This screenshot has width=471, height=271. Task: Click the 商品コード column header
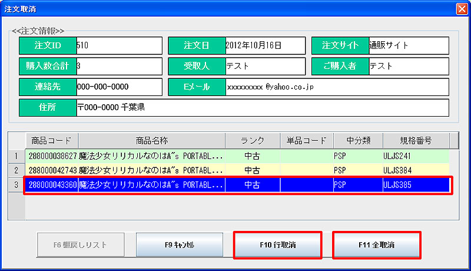(x=52, y=141)
